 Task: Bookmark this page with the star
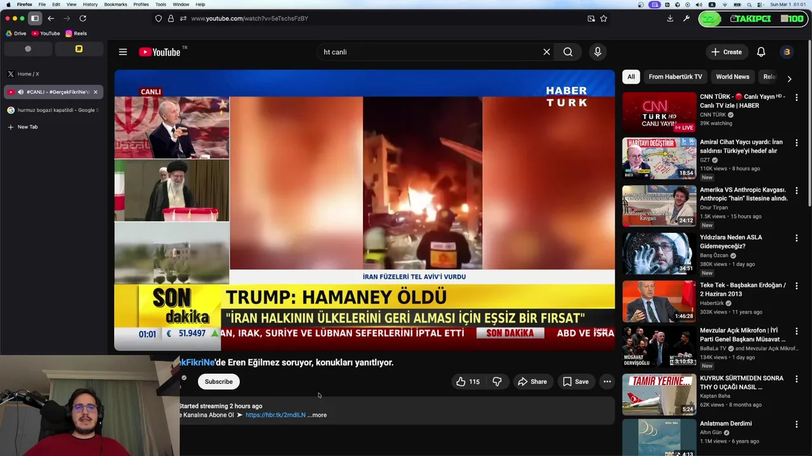pos(603,18)
